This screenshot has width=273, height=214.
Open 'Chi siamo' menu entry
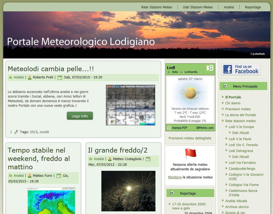coord(233,103)
